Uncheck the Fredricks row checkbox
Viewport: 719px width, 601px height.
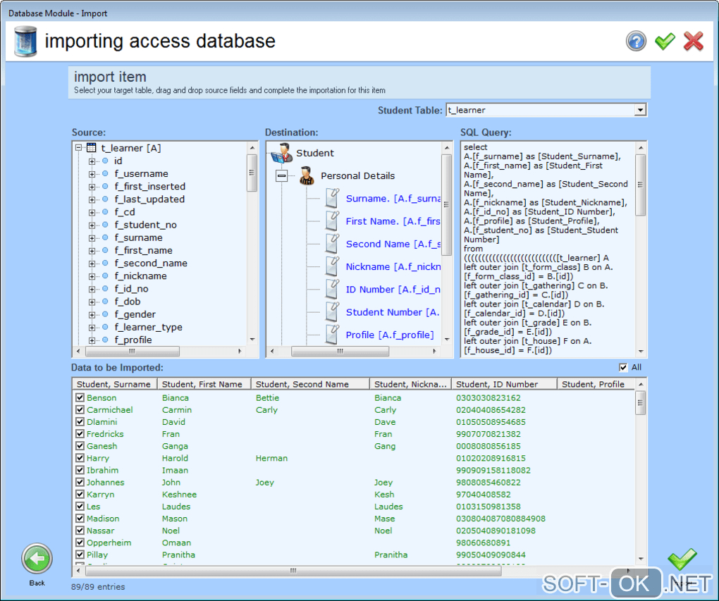click(x=80, y=434)
